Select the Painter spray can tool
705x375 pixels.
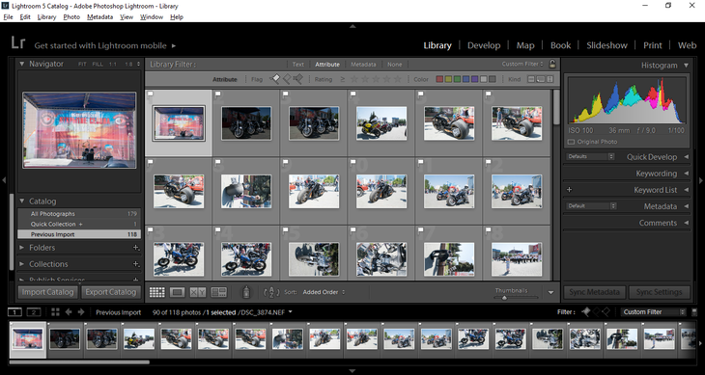point(246,292)
